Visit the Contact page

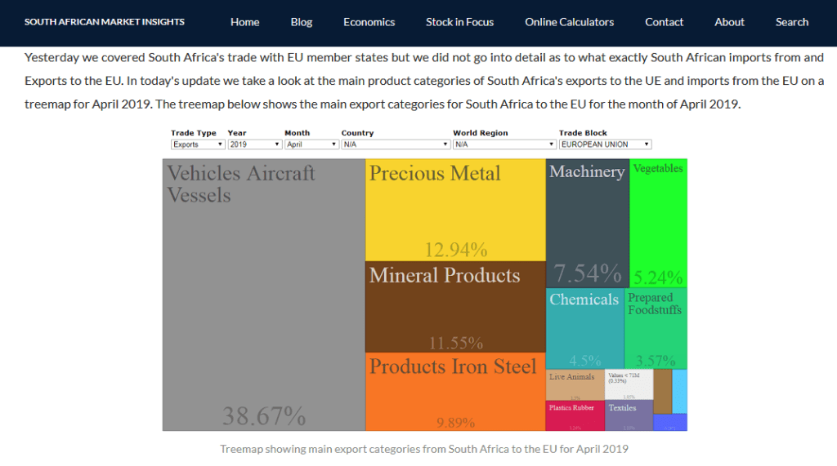click(x=664, y=22)
